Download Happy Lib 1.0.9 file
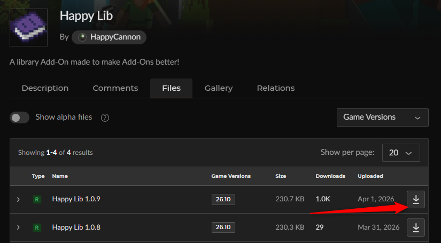Viewport: 441px width, 243px height. 416,199
